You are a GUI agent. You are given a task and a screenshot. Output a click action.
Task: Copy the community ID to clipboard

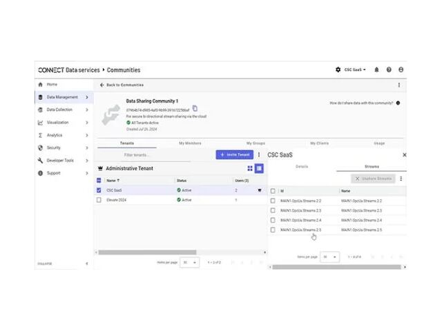[195, 108]
